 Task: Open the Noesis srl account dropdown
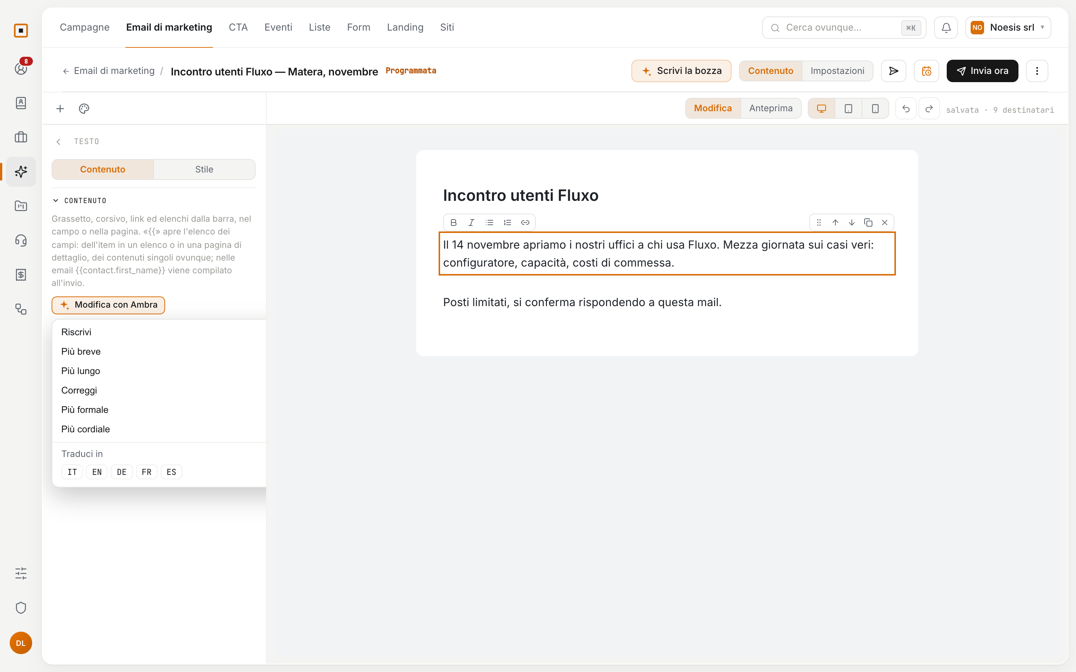[1008, 28]
